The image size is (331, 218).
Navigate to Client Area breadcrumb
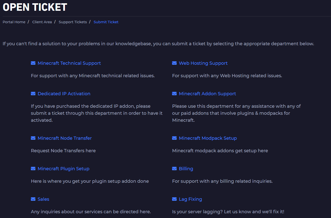[x=42, y=22]
